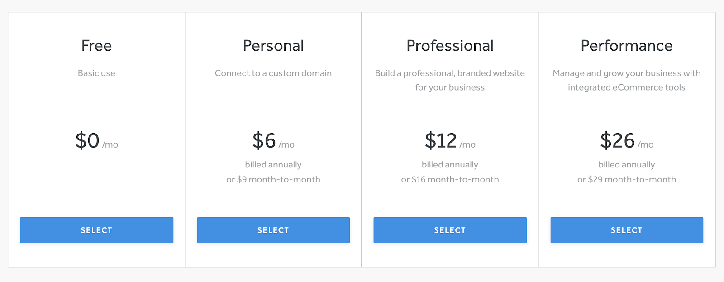Click 'integrated eCommerce tools' description text
Viewport: 724px width, 282px height.
point(627,87)
